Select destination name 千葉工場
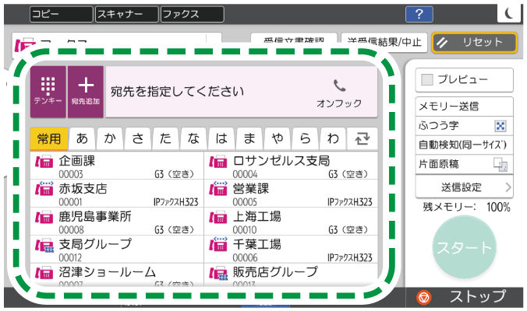The image size is (527, 311). 257,244
